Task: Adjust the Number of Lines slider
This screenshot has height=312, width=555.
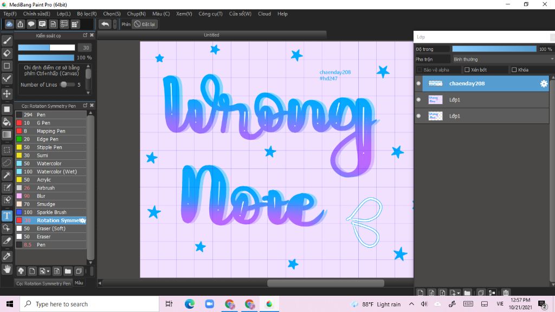Action: click(67, 84)
